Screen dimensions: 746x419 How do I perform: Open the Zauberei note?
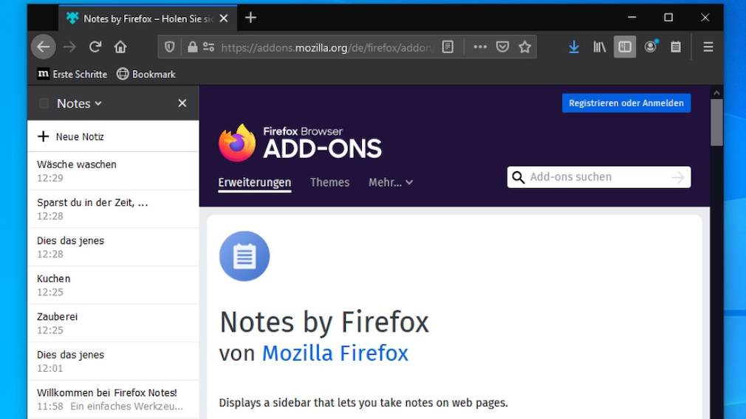[x=113, y=323]
